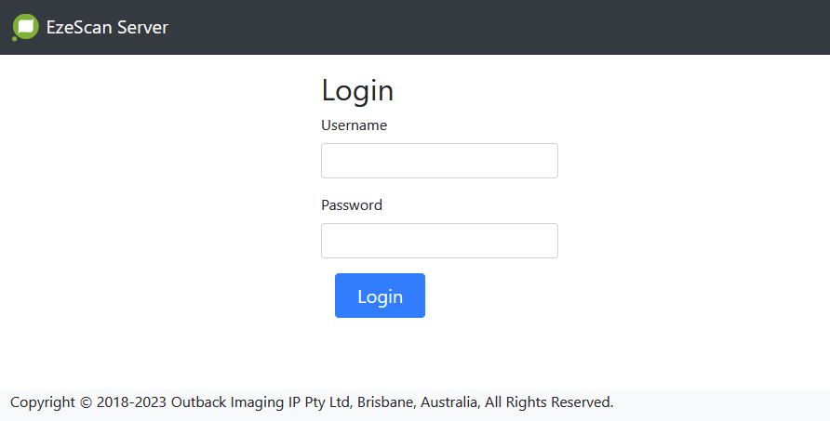
Task: Click blank white area beside Login form
Action: (689, 212)
